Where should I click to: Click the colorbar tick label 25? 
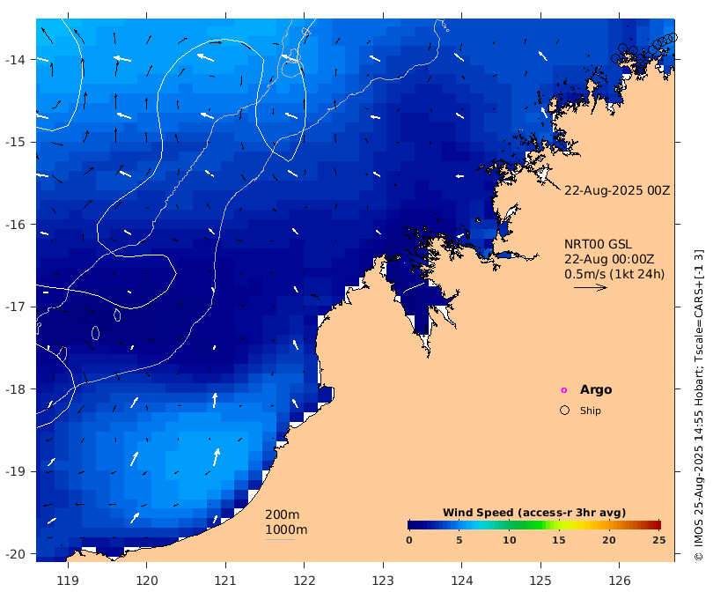[x=659, y=540]
